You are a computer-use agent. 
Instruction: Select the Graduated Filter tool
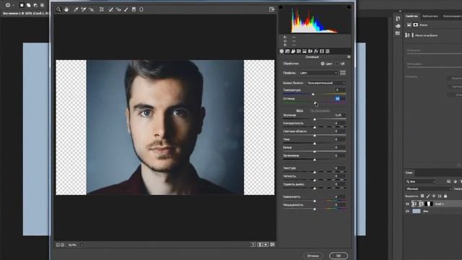134,9
